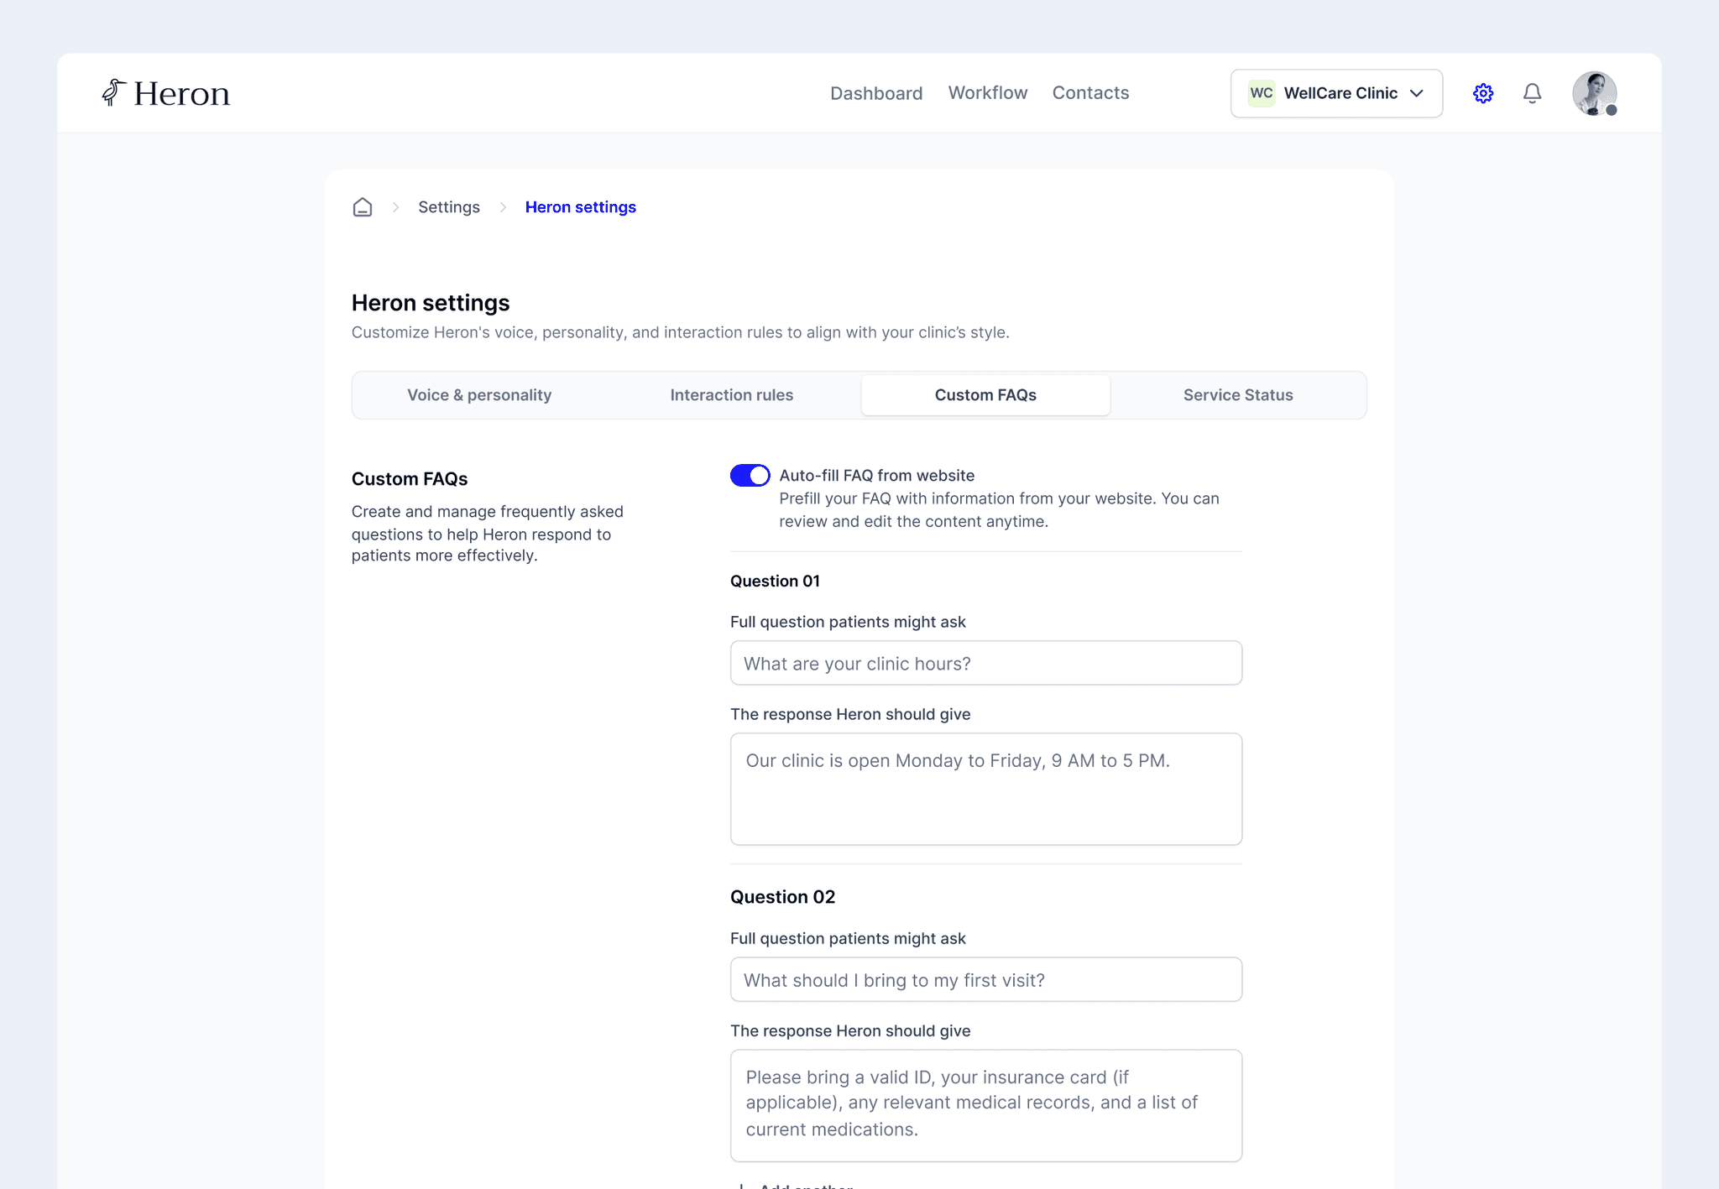Switch to the Service Status tab
Image resolution: width=1719 pixels, height=1189 pixels.
coord(1238,394)
